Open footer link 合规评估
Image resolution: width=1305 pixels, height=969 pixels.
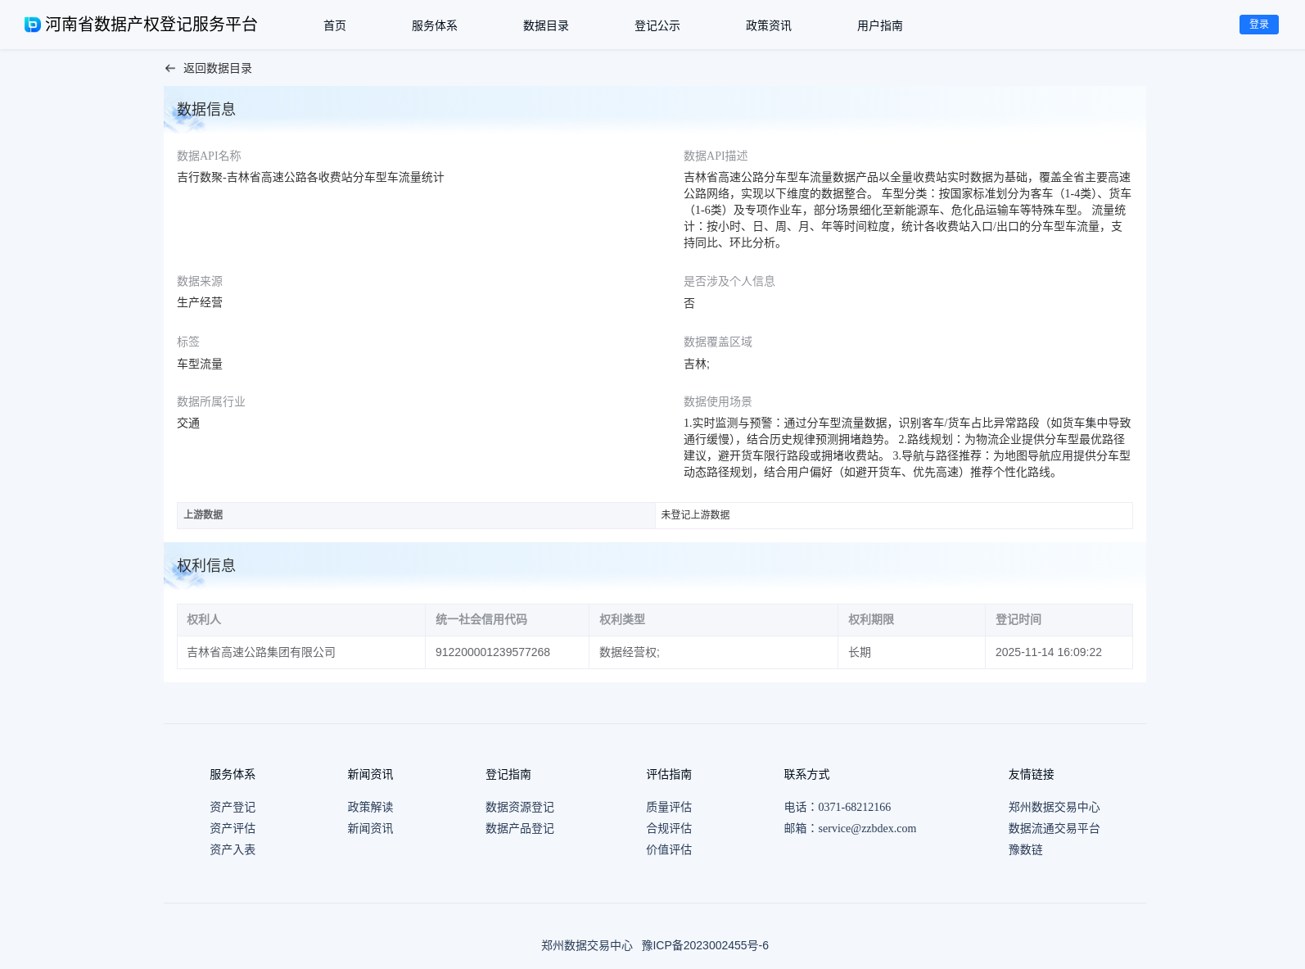(669, 828)
